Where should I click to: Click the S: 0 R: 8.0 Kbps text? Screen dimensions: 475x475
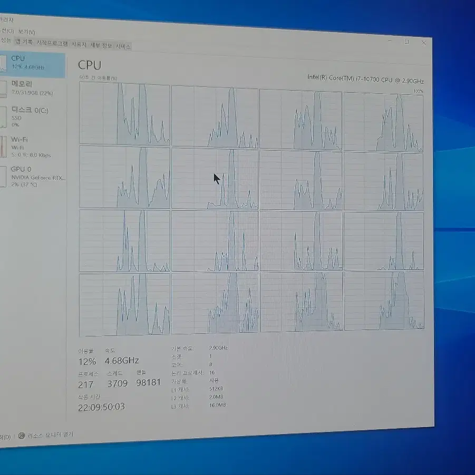(x=31, y=155)
